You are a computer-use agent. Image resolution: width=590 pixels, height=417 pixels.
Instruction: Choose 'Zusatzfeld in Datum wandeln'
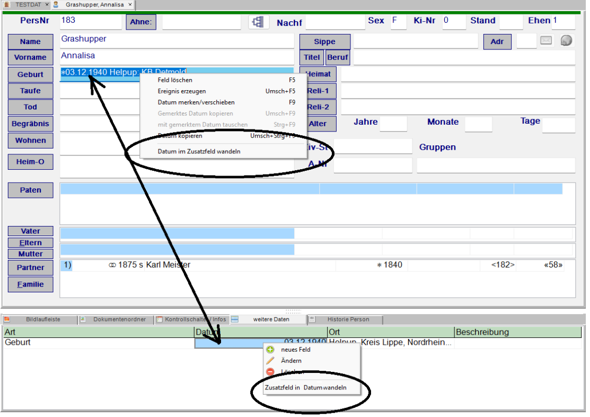click(x=305, y=388)
